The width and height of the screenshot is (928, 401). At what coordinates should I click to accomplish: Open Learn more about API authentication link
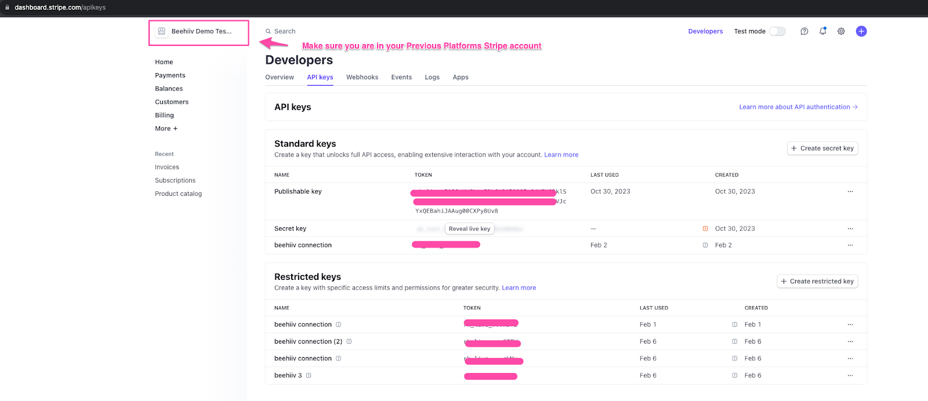click(798, 107)
